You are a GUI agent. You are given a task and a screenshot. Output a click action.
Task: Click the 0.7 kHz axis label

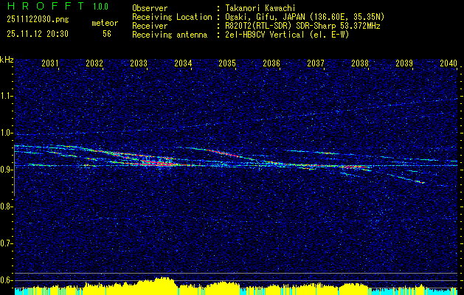pos(7,243)
